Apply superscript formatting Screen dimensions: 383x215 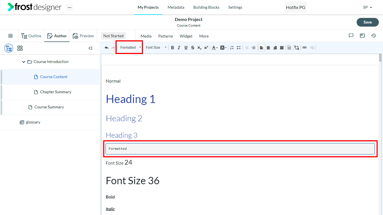pos(206,48)
